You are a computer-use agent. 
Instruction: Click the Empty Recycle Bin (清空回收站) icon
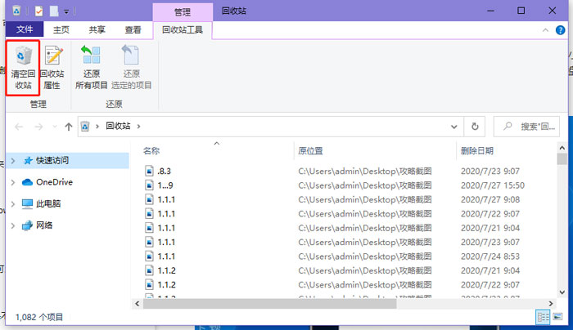click(x=23, y=69)
